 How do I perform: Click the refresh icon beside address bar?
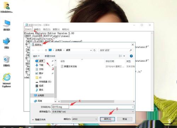point(95,50)
